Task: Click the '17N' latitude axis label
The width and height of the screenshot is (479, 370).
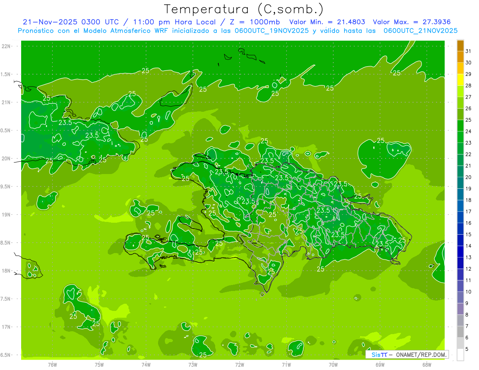Action: (x=6, y=327)
